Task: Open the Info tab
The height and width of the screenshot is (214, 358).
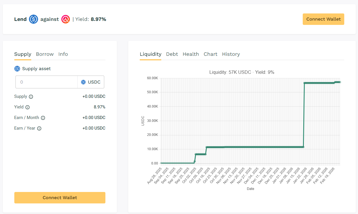Action: coord(63,54)
